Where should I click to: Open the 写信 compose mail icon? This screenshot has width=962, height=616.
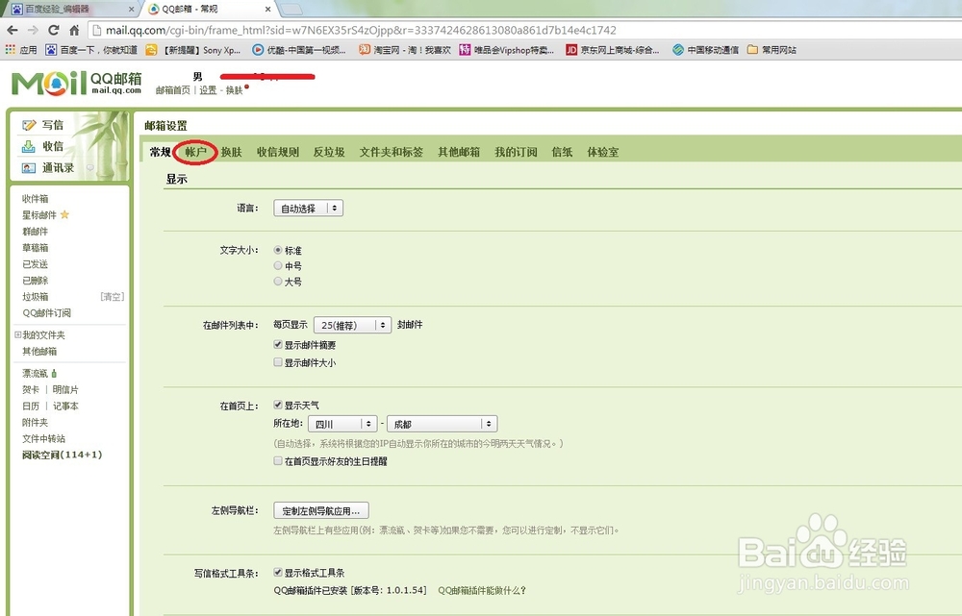(29, 124)
